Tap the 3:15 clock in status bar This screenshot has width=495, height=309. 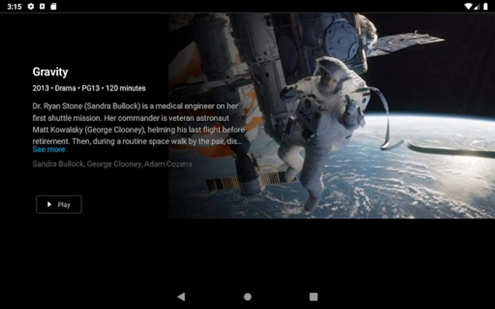14,7
